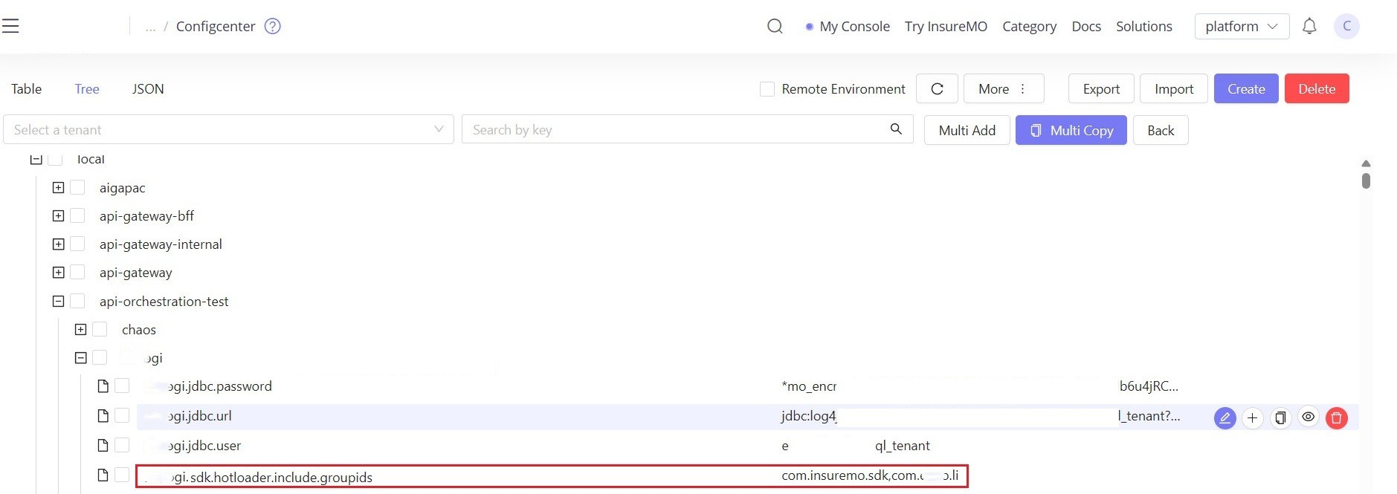Open the notifications bell
Image resolution: width=1397 pixels, height=494 pixels.
pyautogui.click(x=1309, y=26)
